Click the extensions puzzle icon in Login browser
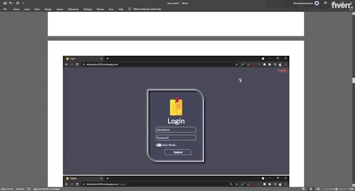The image size is (355, 191). click(x=270, y=65)
